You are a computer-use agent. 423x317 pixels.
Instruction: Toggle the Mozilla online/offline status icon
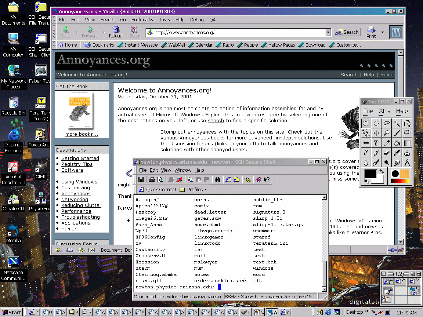click(392, 250)
